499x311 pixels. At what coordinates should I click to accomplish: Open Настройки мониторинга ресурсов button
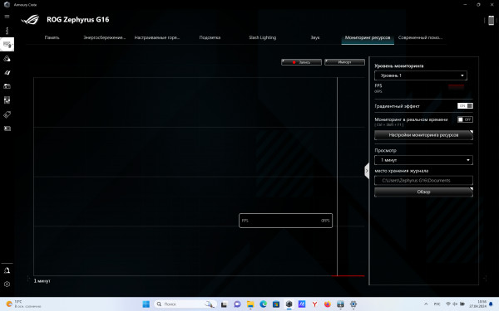coord(423,135)
